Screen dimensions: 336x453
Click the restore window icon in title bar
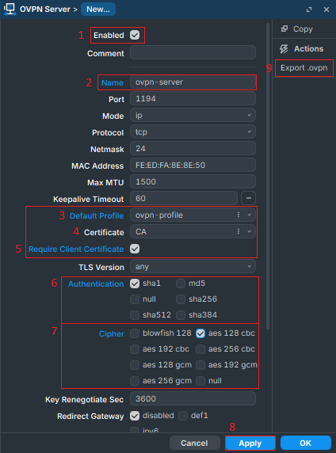tap(309, 10)
